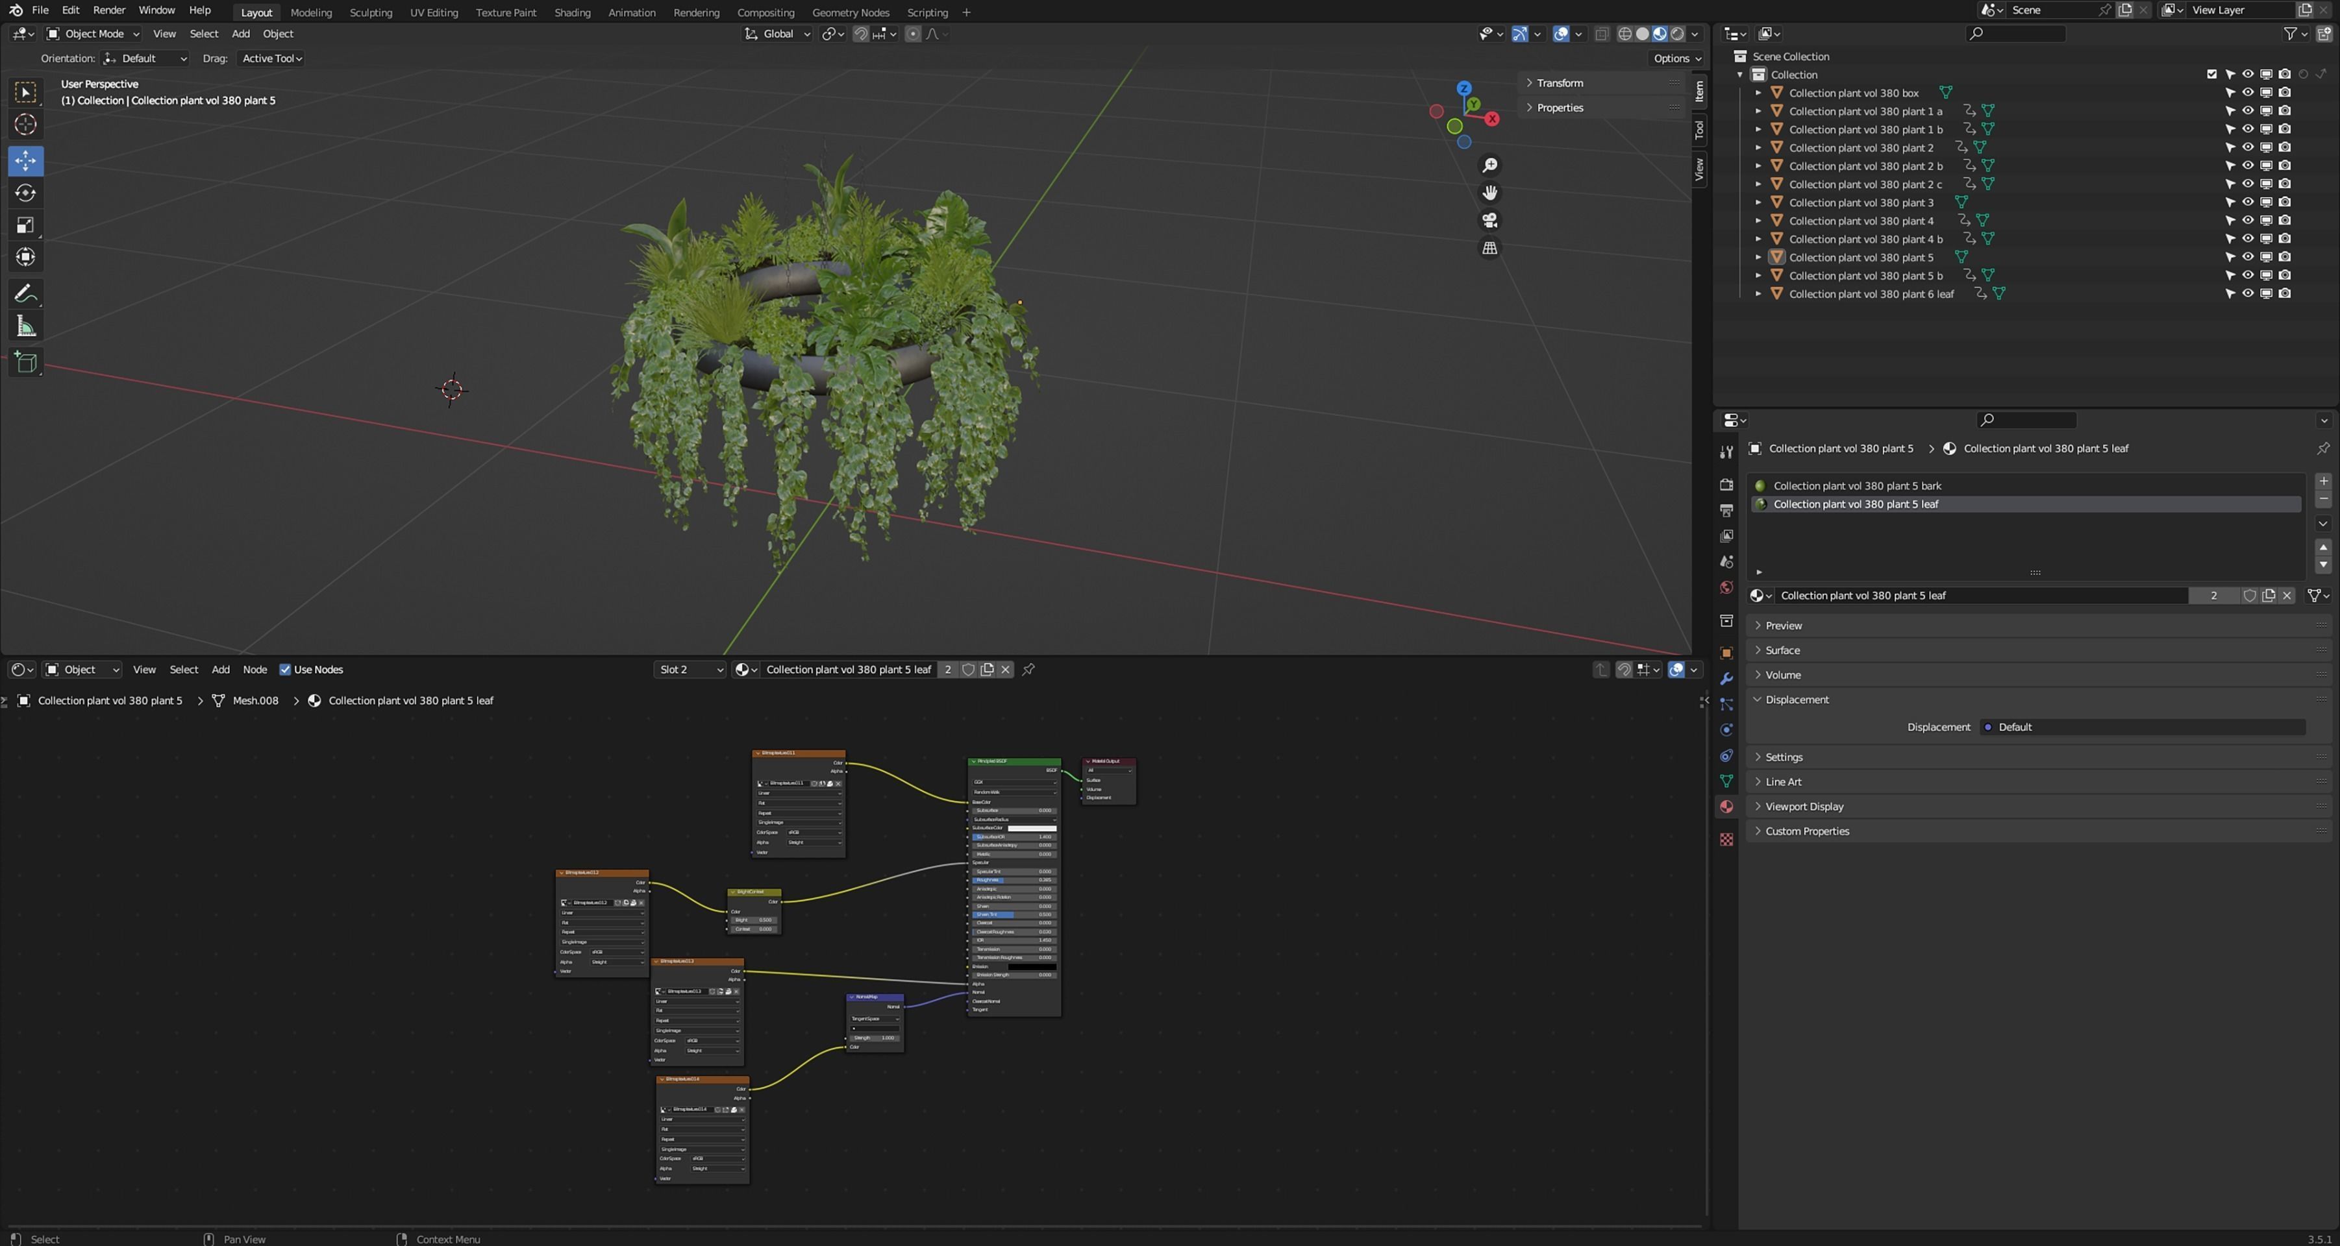Click the viewport zoom magnifier icon
This screenshot has height=1246, width=2340.
[1489, 165]
